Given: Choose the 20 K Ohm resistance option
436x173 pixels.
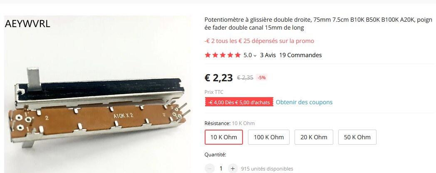Looking at the screenshot, I should point(314,137).
